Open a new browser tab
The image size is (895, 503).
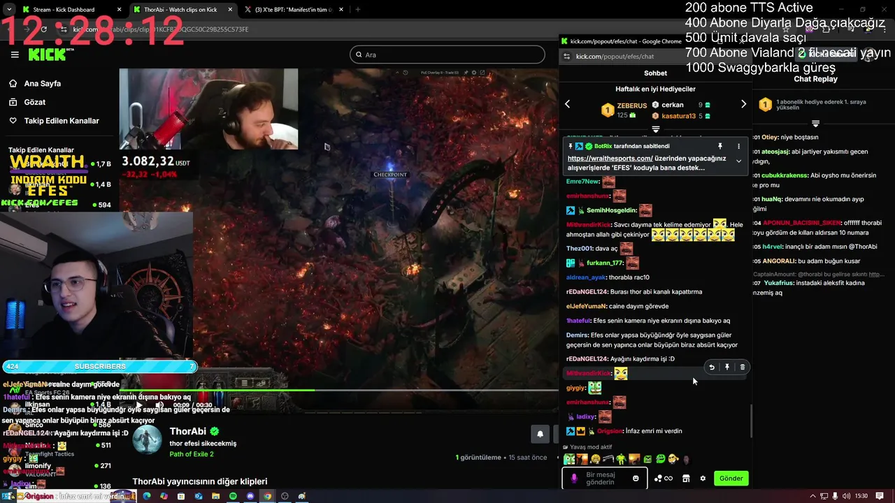coord(357,10)
